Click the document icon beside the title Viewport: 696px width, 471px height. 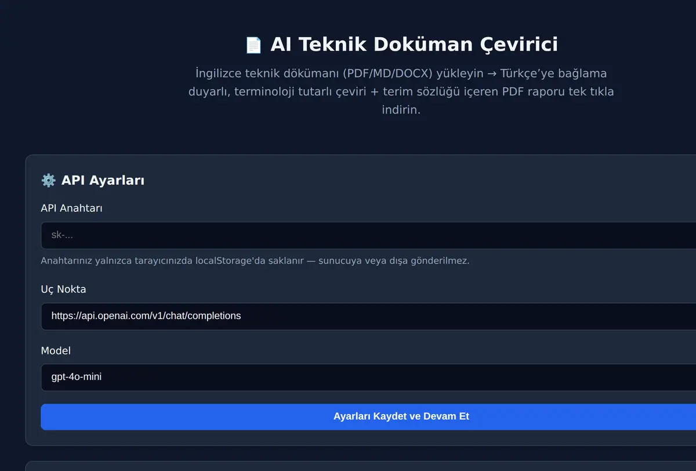tap(253, 45)
